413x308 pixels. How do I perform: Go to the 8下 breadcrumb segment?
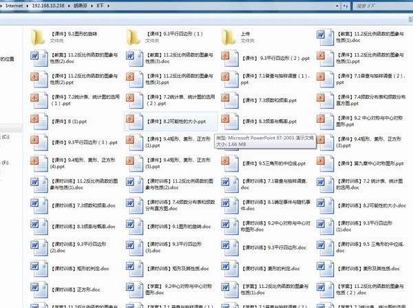[100, 6]
